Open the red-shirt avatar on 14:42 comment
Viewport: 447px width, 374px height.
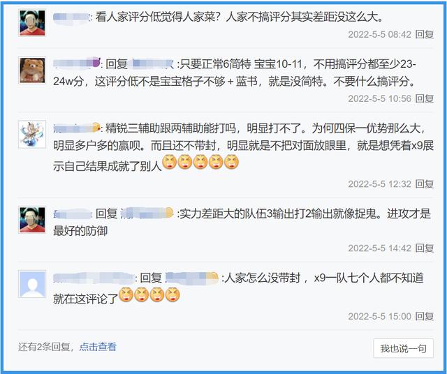(x=32, y=220)
